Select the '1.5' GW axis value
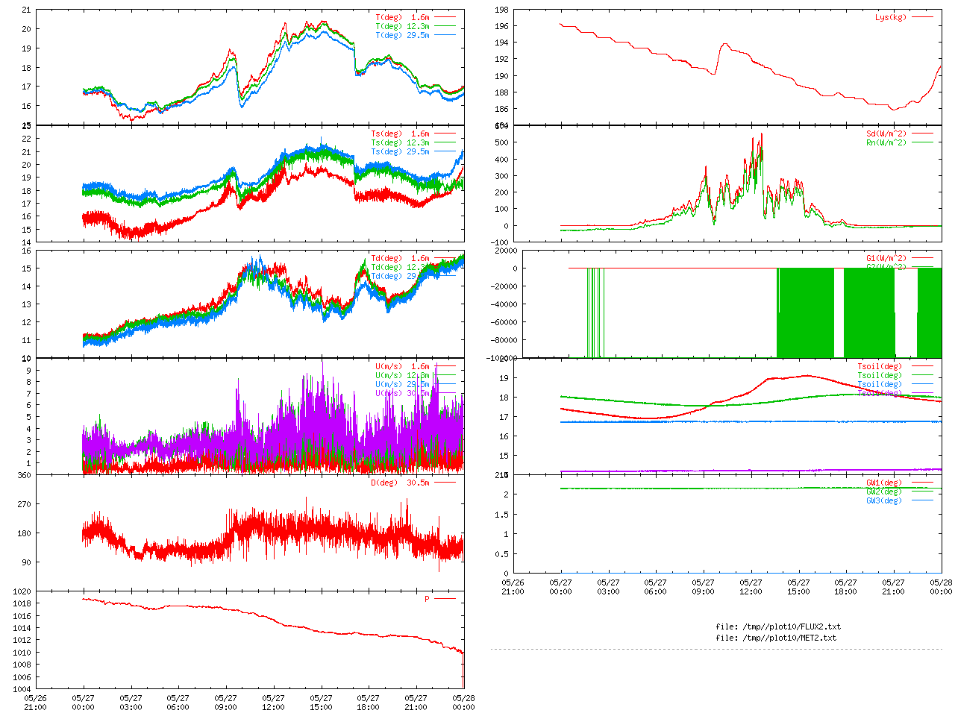 [501, 515]
